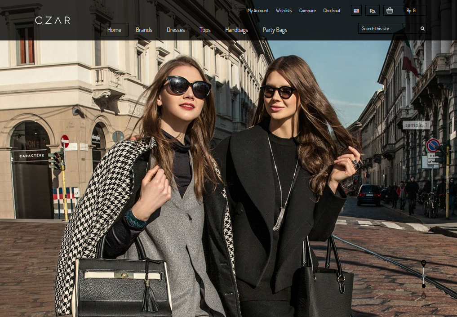Open the My Account link
Viewport: 457px width, 317px height.
258,11
